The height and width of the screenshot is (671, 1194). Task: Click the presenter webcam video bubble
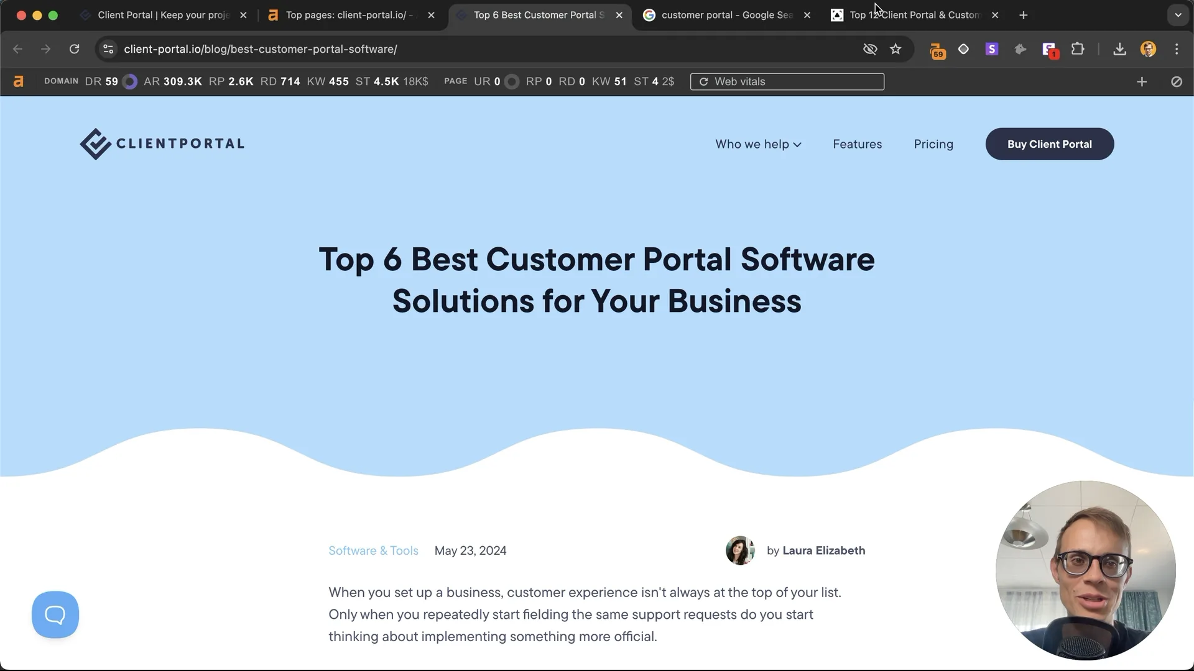[1085, 570]
